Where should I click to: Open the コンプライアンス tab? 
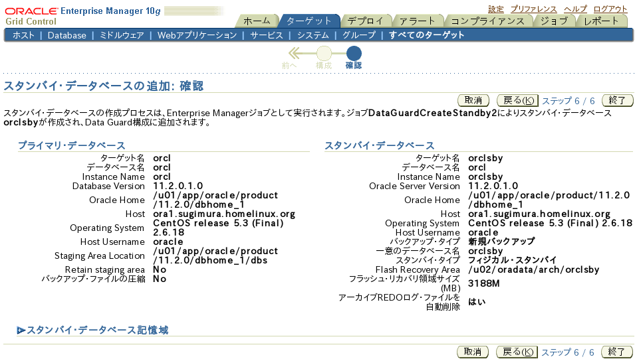488,21
